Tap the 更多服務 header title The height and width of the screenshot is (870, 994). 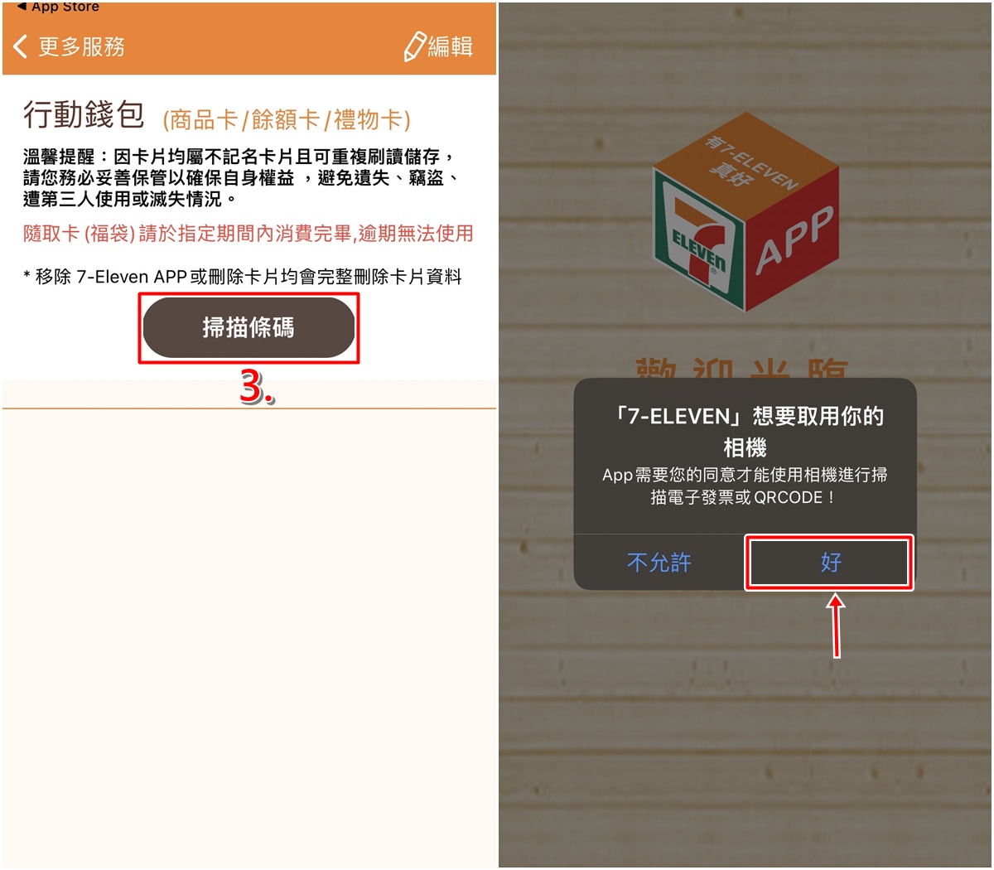(81, 46)
